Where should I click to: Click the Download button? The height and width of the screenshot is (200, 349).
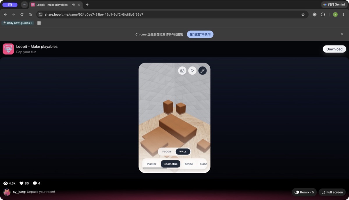tap(334, 49)
